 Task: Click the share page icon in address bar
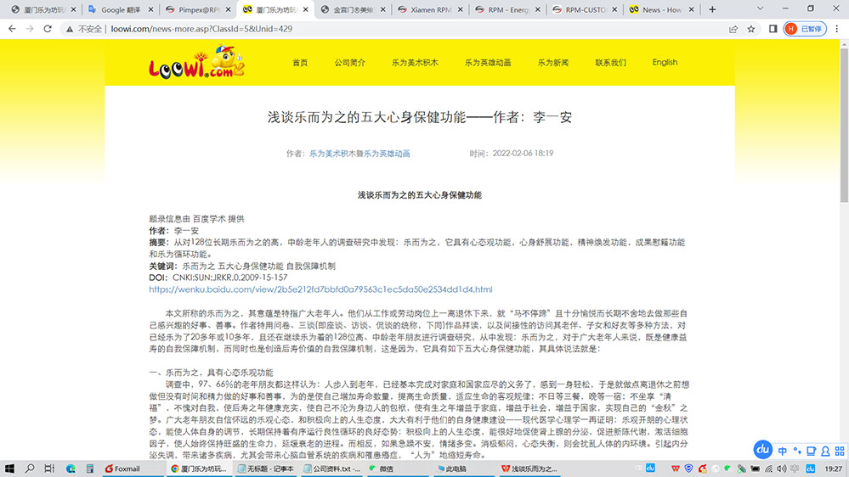[733, 29]
